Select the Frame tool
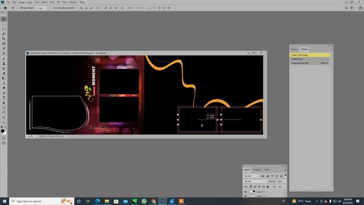This screenshot has width=364, height=205. (4, 44)
